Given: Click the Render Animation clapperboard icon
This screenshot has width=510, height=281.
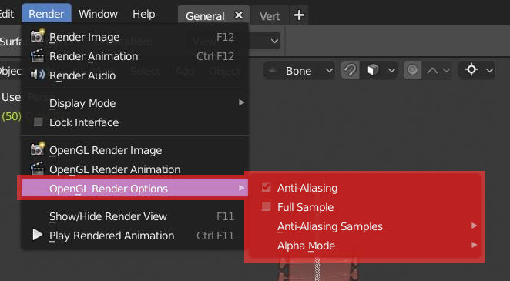Looking at the screenshot, I should coord(38,56).
